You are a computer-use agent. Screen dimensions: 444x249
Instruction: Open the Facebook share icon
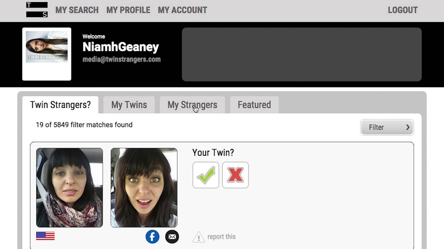152,237
